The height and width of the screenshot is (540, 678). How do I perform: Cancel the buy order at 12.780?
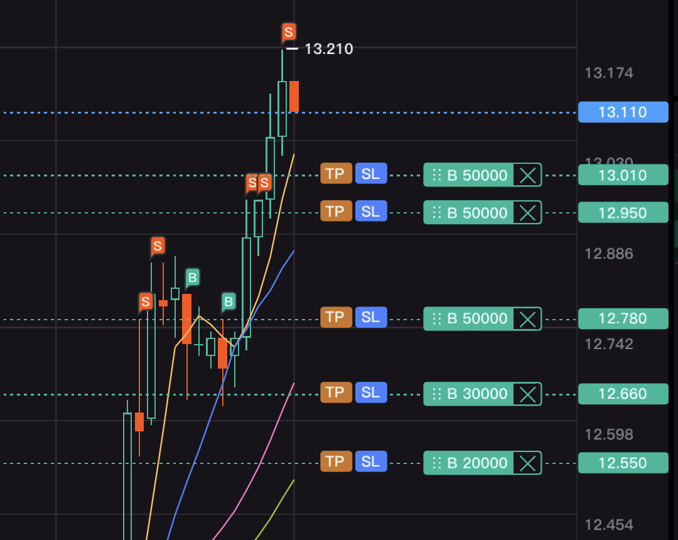[x=527, y=318]
